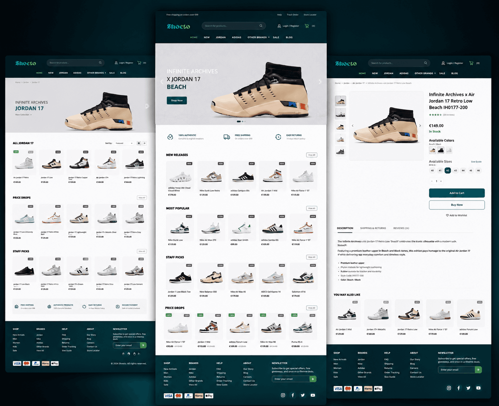
Task: Submit newsletter arrow on right product page
Action: [478, 370]
